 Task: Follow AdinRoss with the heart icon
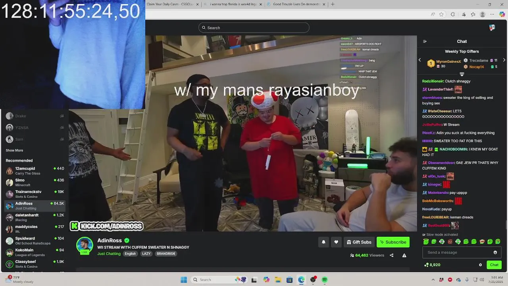coord(336,242)
